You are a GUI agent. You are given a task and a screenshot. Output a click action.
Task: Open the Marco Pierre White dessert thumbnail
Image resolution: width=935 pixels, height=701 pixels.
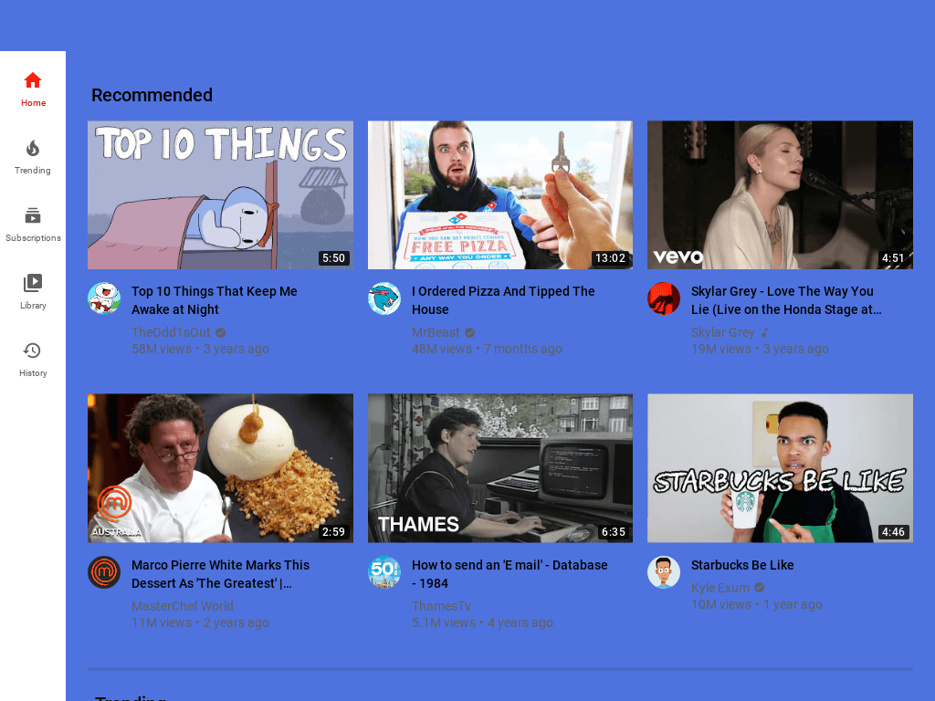coord(221,468)
